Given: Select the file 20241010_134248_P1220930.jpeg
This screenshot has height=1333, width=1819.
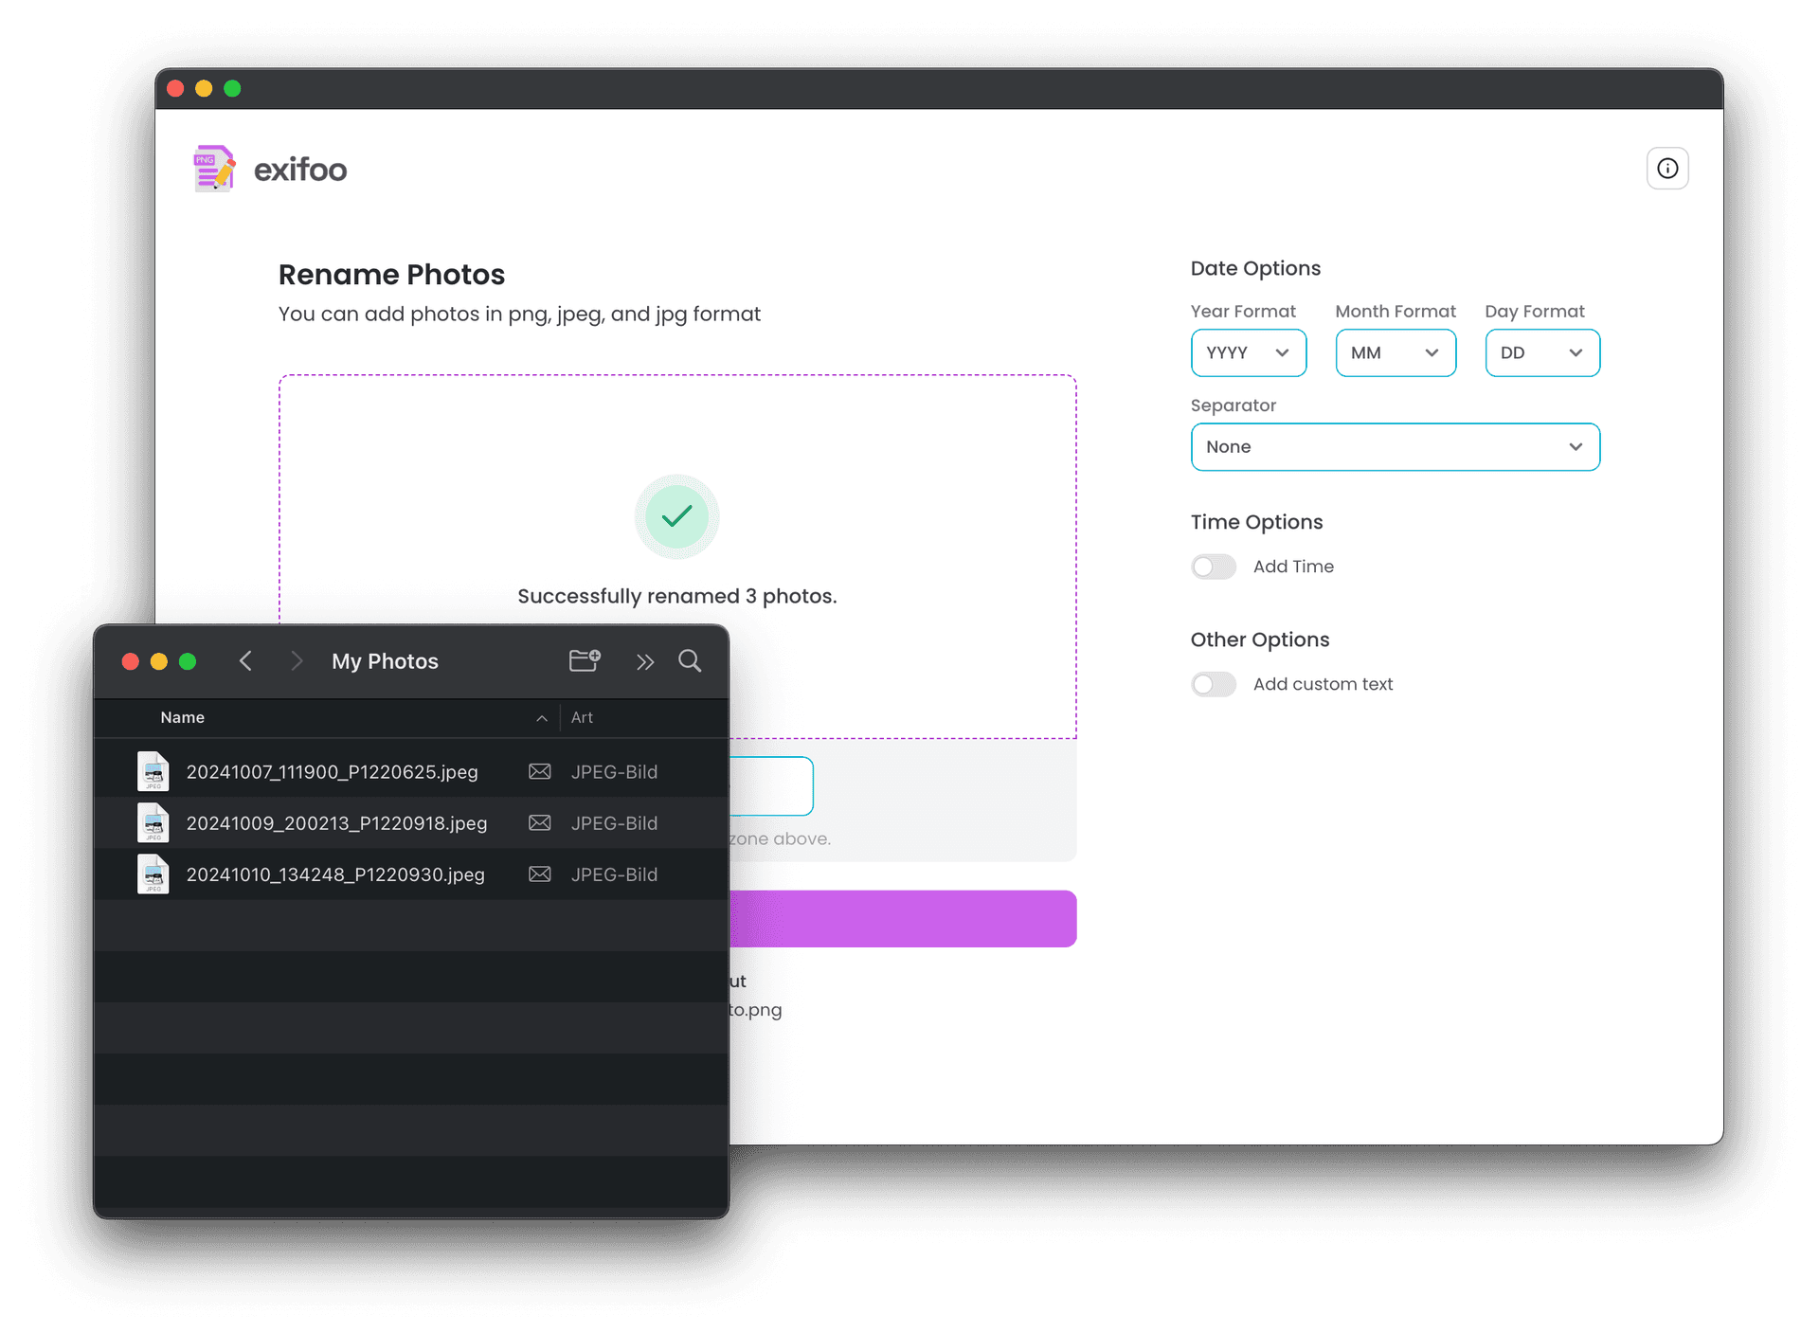Looking at the screenshot, I should point(335,874).
